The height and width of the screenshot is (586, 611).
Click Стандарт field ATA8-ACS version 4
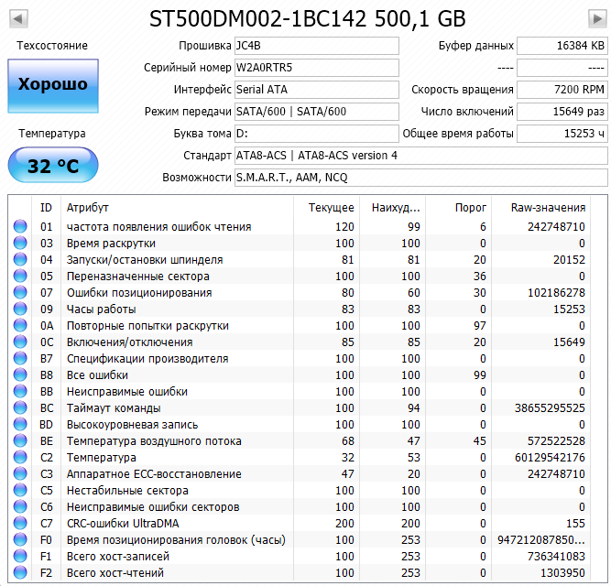coord(420,156)
